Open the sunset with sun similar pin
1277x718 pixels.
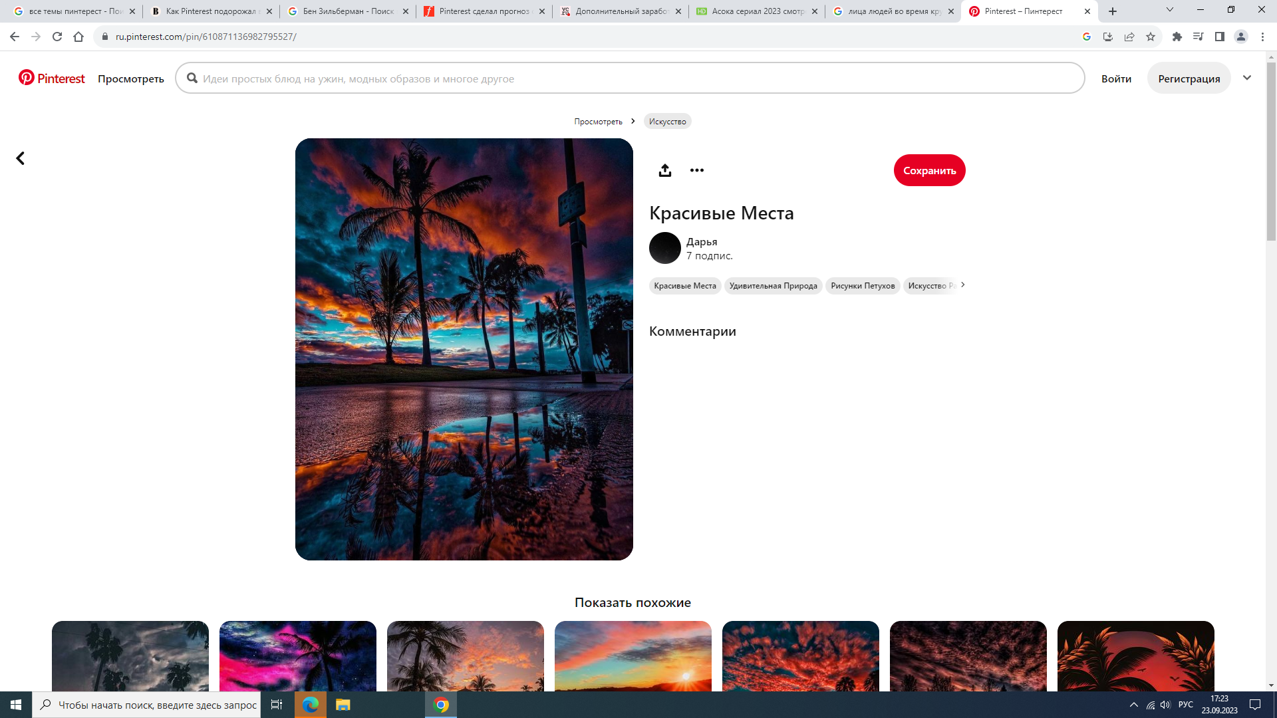click(633, 656)
